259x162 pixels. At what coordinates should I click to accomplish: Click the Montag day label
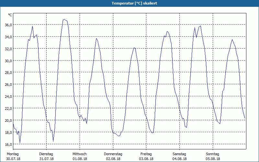(13, 154)
